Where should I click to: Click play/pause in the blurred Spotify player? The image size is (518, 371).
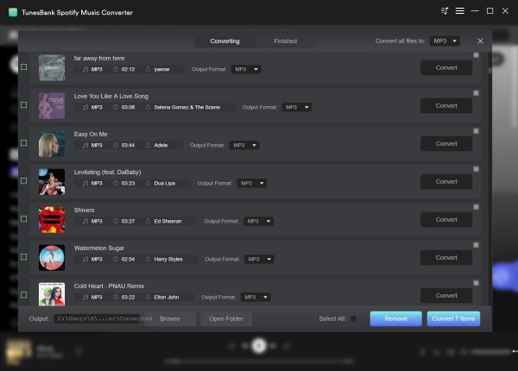(x=259, y=346)
